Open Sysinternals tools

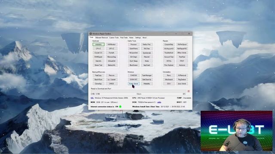click(147, 53)
